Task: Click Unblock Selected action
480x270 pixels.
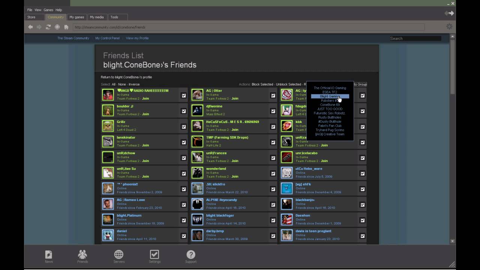Action: [x=289, y=84]
